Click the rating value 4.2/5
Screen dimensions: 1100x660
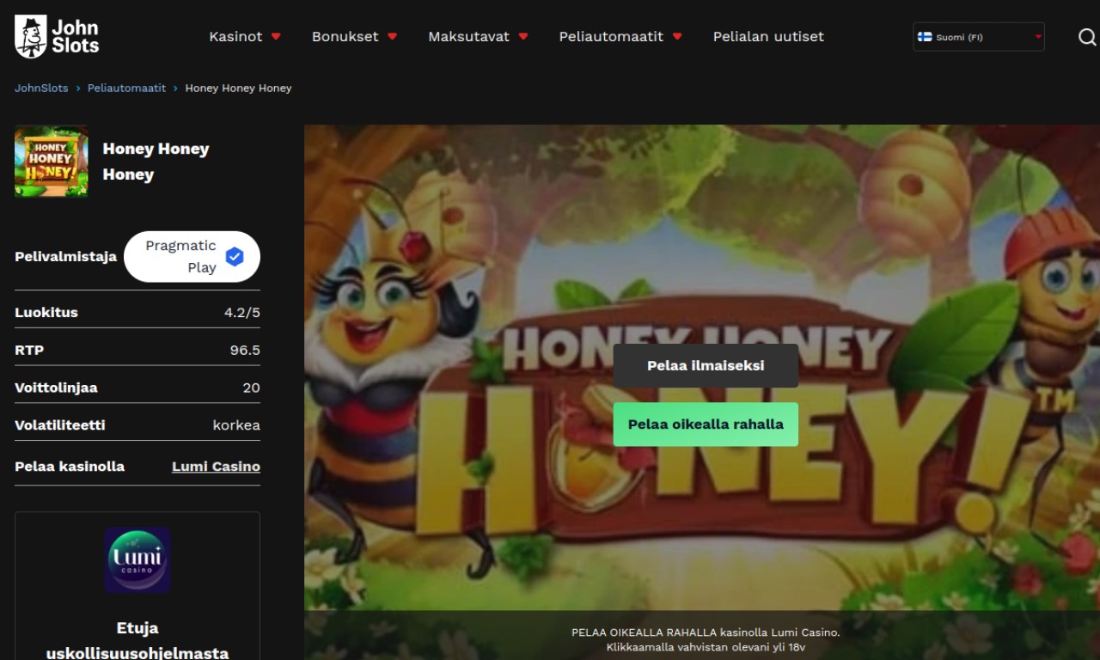click(x=242, y=313)
